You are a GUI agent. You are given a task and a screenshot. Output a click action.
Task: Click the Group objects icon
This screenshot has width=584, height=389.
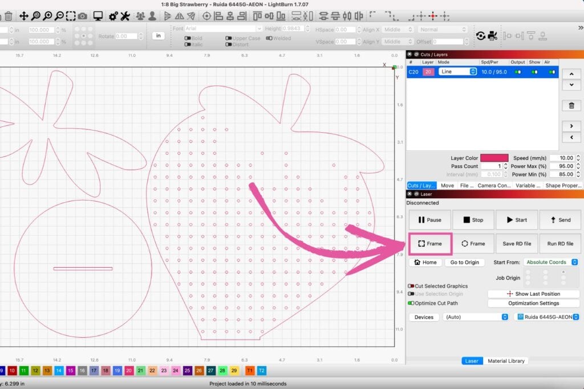(x=140, y=16)
